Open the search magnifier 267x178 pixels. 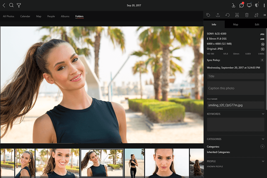pyautogui.click(x=11, y=5)
